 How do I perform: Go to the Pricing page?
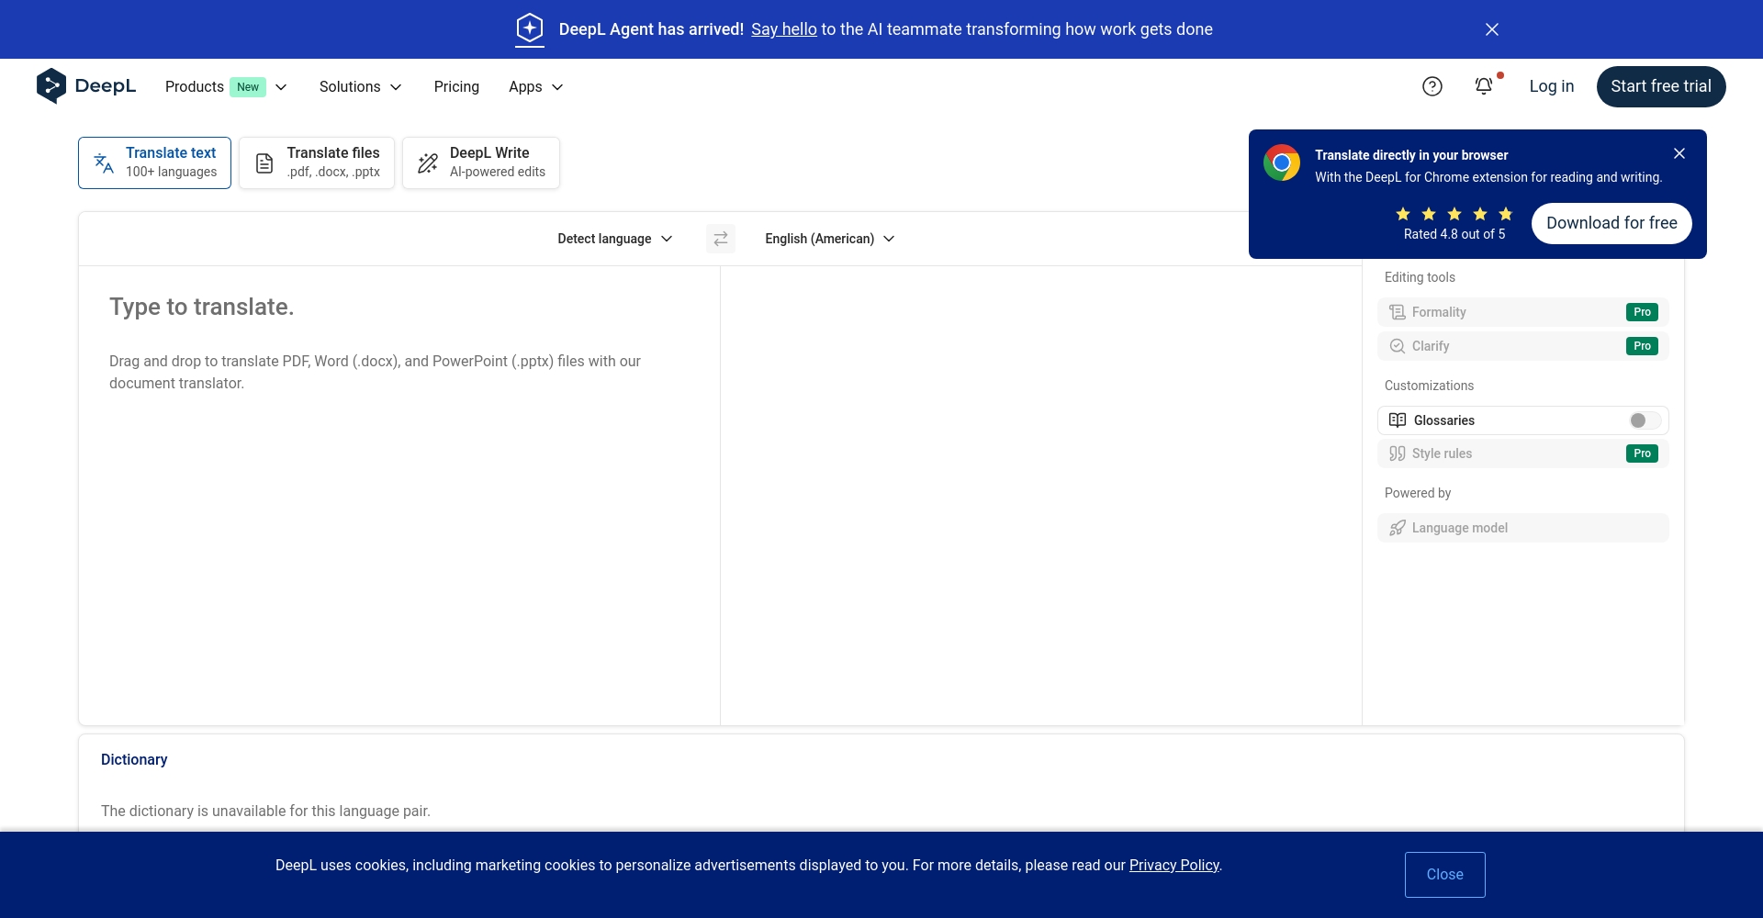click(456, 86)
